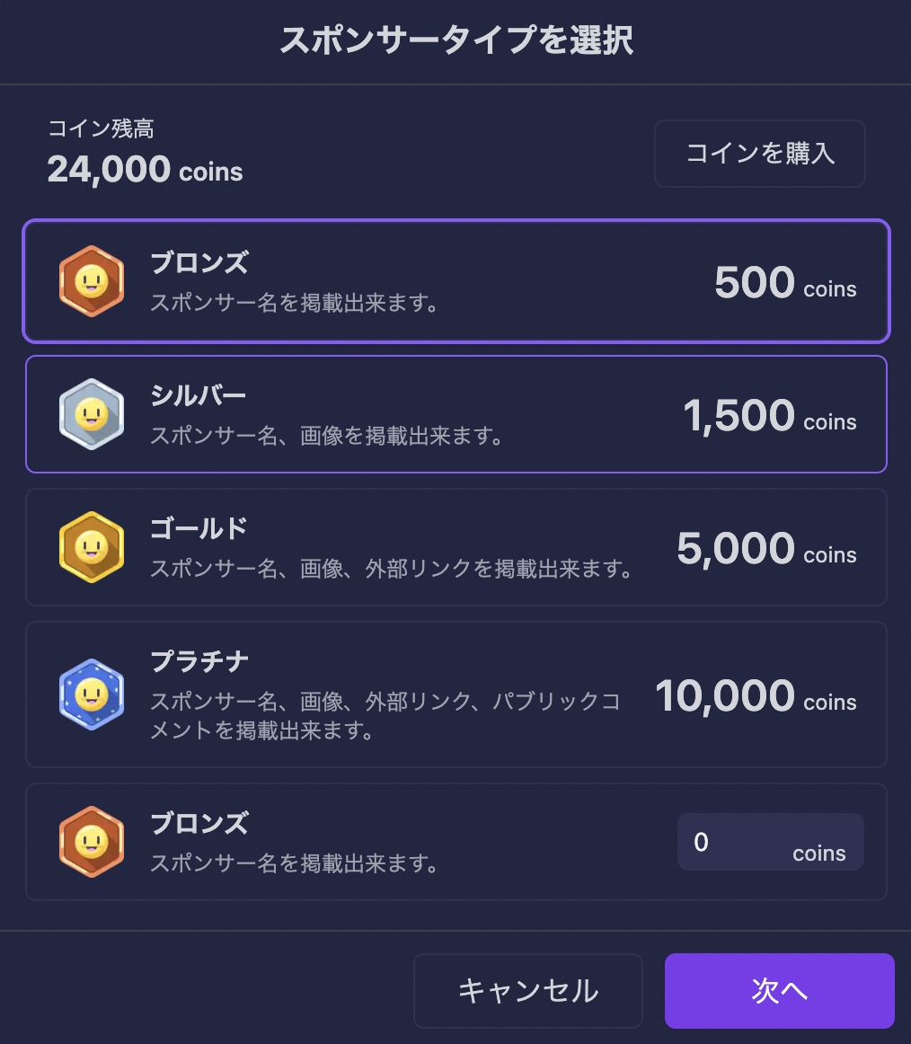
Task: Click the blue platinum badge icon
Action: coord(91,694)
